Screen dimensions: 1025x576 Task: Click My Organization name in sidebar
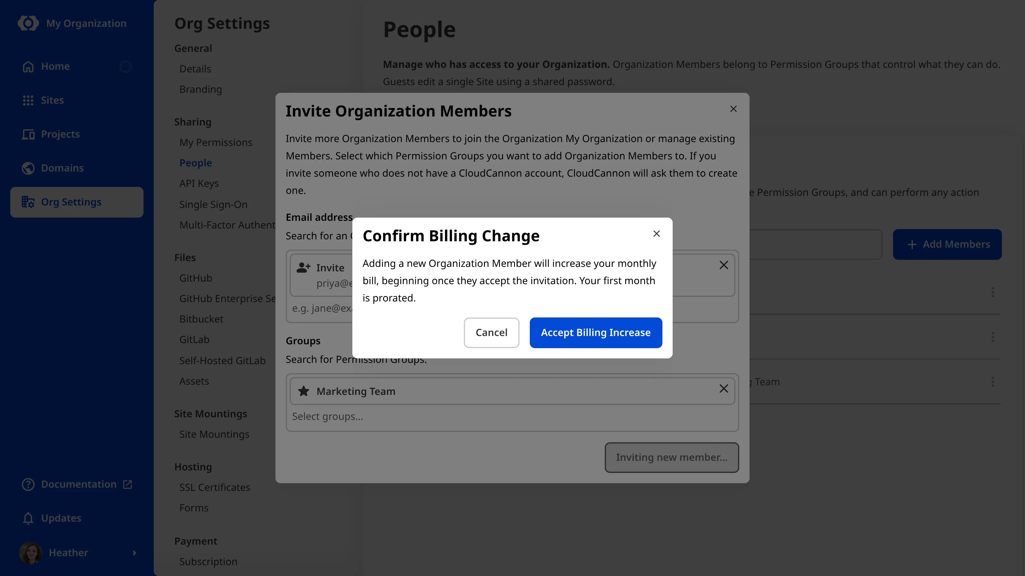coord(86,23)
